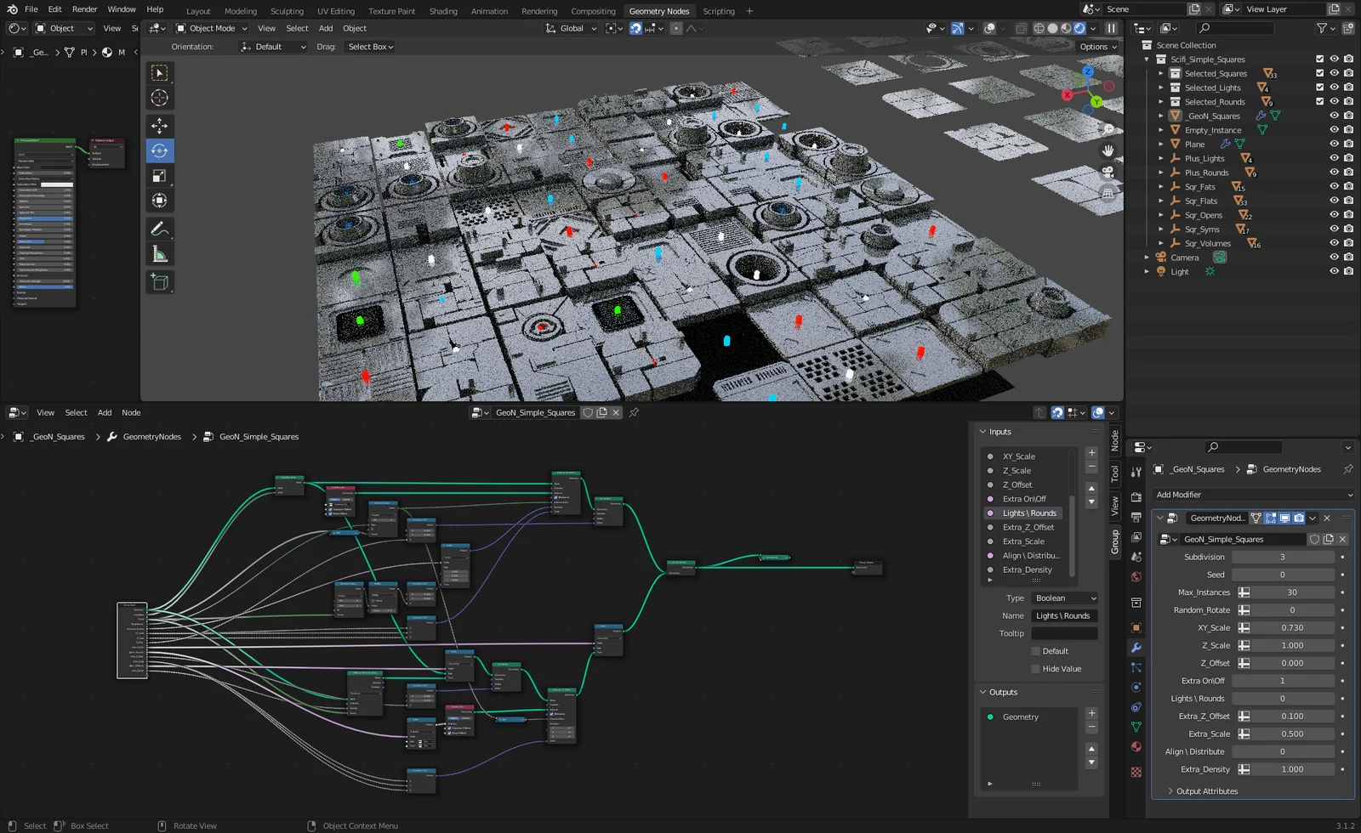Select the Add Cube tool
Viewport: 1361px width, 833px height.
point(159,282)
